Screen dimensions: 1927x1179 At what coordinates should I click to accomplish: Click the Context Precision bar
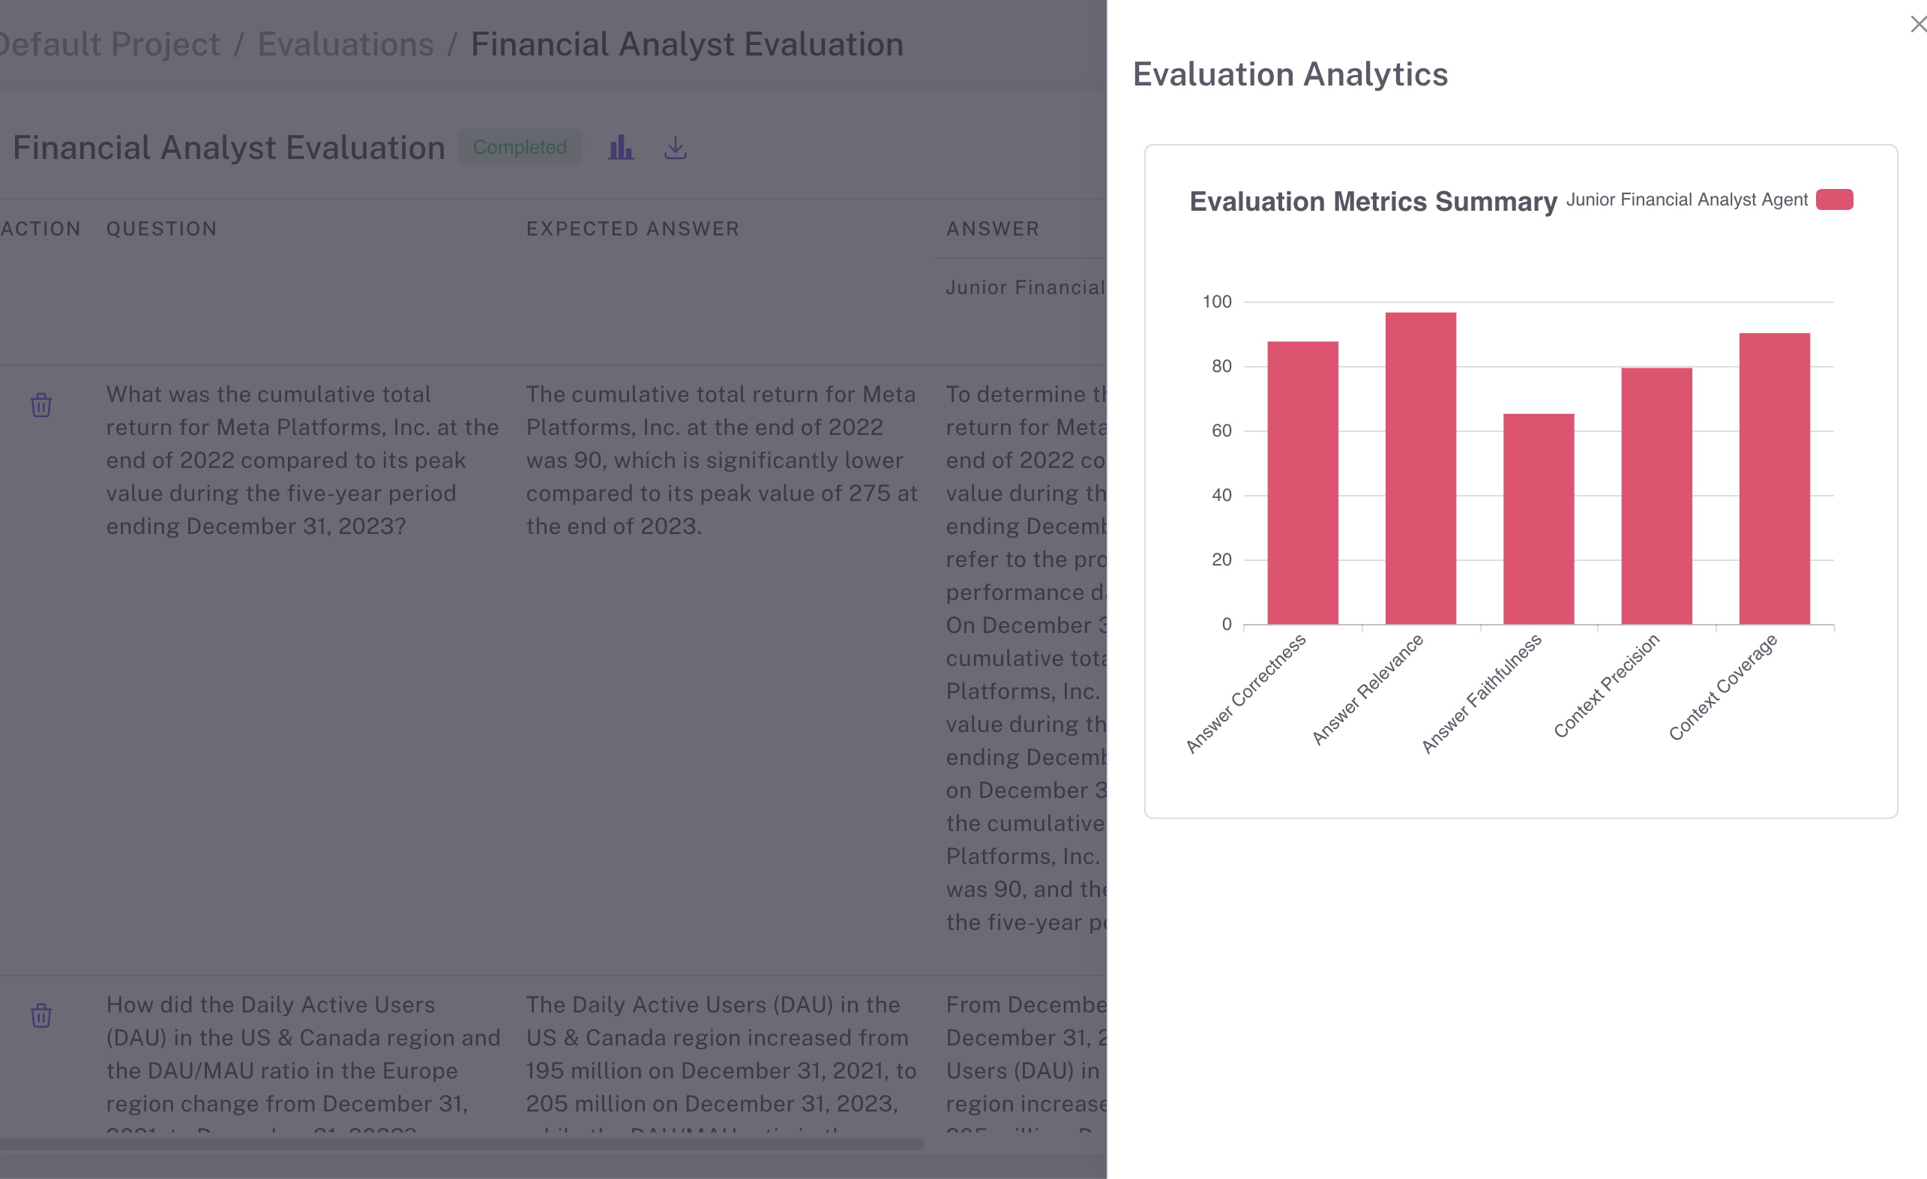(x=1656, y=496)
